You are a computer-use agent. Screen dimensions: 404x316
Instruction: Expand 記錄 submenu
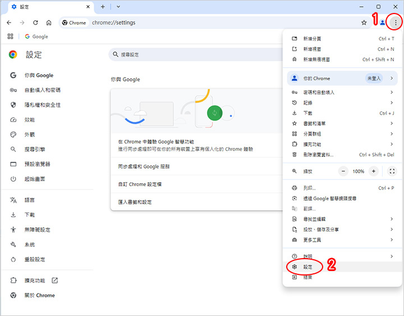point(342,103)
